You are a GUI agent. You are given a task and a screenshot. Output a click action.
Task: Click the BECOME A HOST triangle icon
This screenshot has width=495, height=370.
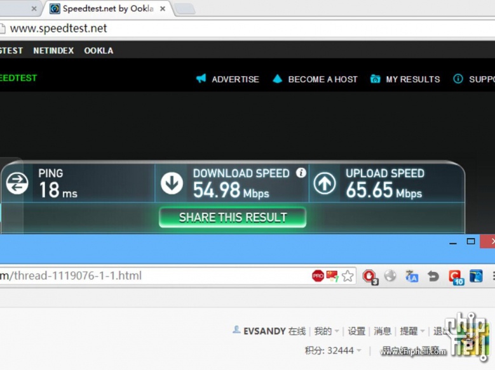coord(277,79)
